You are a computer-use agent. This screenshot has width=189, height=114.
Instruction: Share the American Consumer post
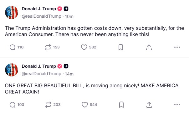click(x=149, y=47)
